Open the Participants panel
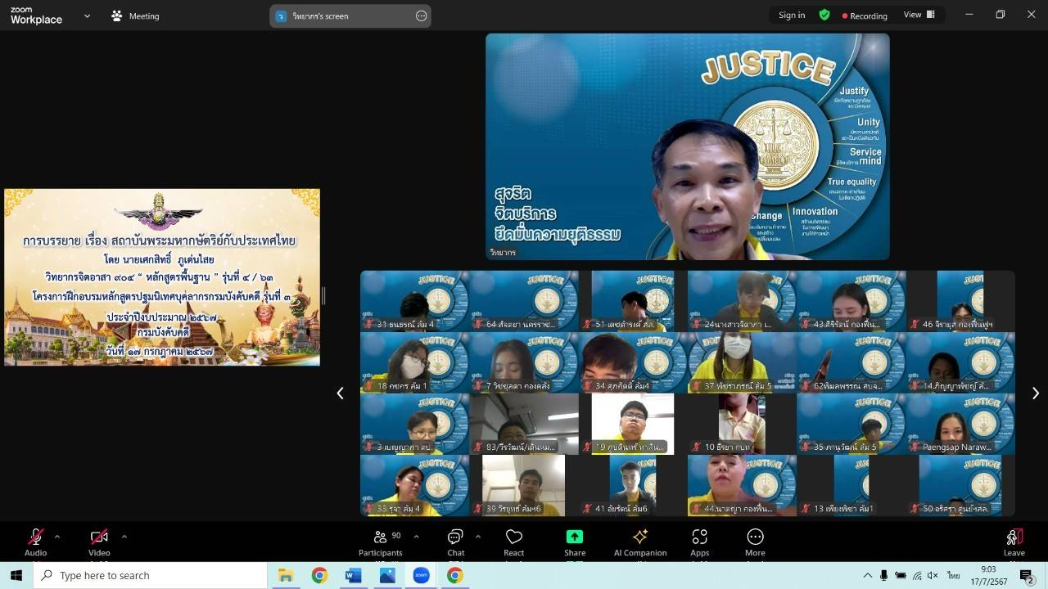The image size is (1048, 589). point(381,542)
